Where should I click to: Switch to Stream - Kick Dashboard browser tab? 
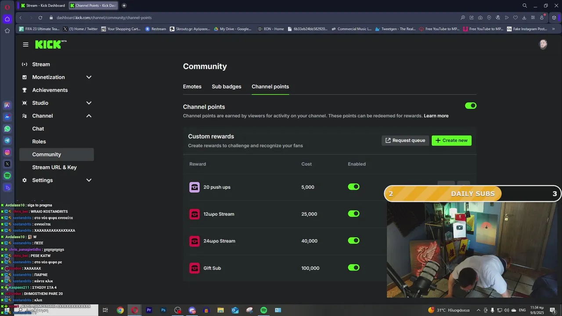[43, 6]
